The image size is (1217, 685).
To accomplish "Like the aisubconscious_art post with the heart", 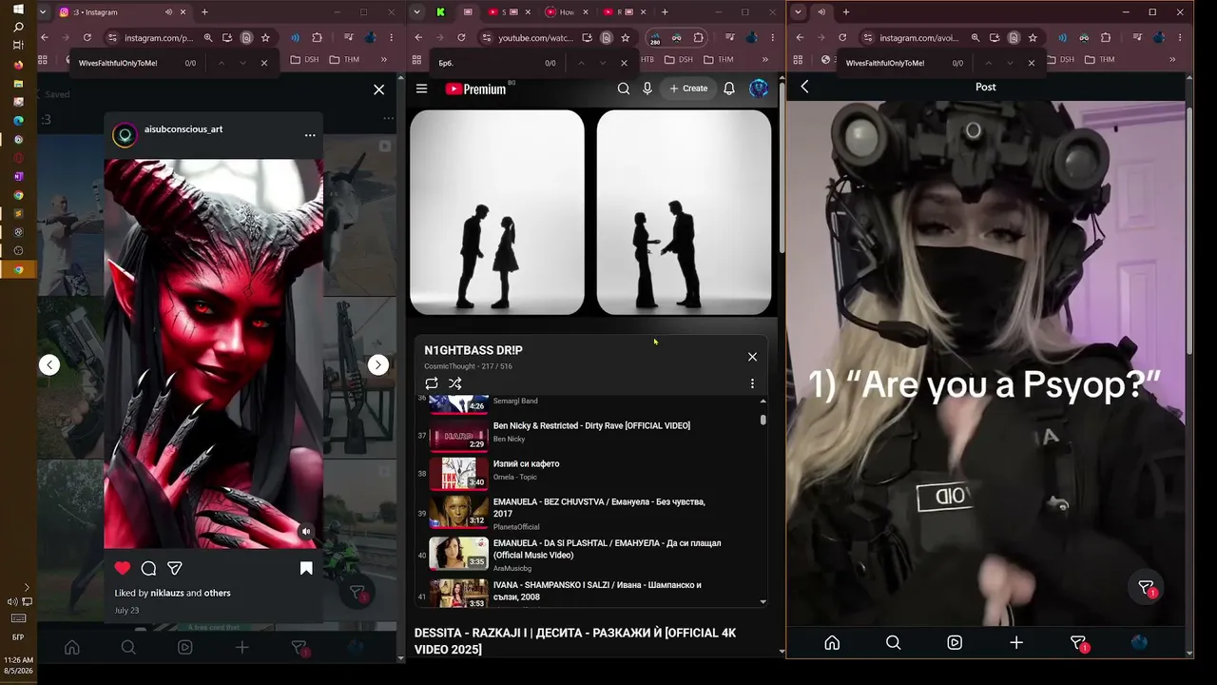I will pos(123,568).
